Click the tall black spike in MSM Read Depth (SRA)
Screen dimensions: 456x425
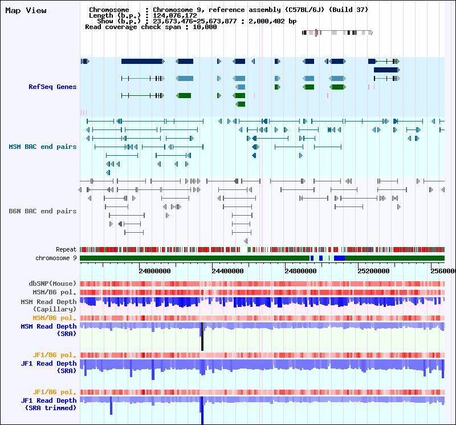[x=202, y=338]
